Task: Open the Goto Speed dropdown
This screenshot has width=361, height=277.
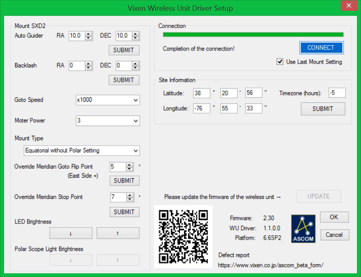Action: pyautogui.click(x=108, y=100)
